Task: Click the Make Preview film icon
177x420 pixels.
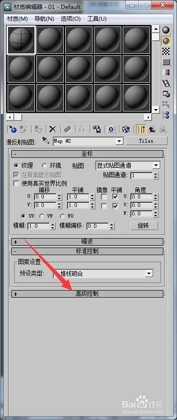Action: [x=166, y=83]
